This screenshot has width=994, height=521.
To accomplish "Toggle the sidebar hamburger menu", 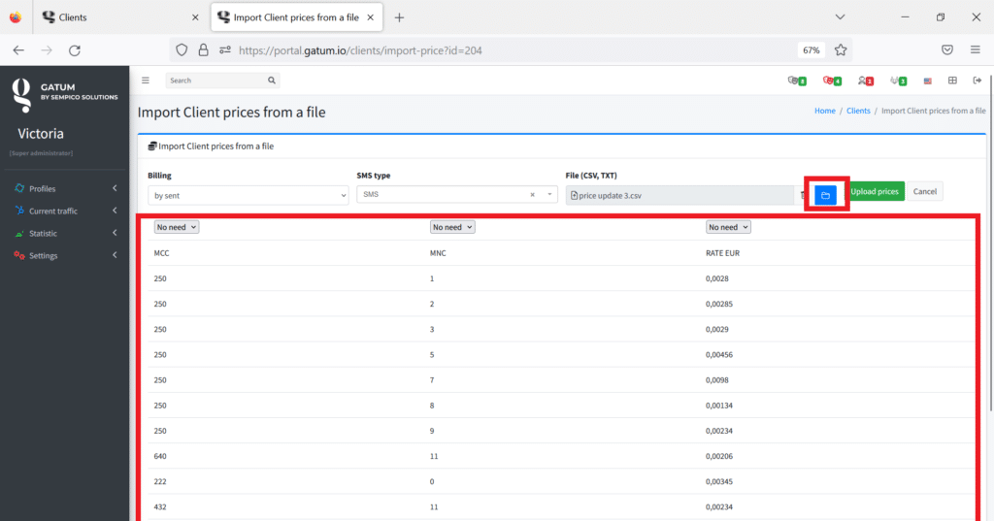I will coord(146,81).
